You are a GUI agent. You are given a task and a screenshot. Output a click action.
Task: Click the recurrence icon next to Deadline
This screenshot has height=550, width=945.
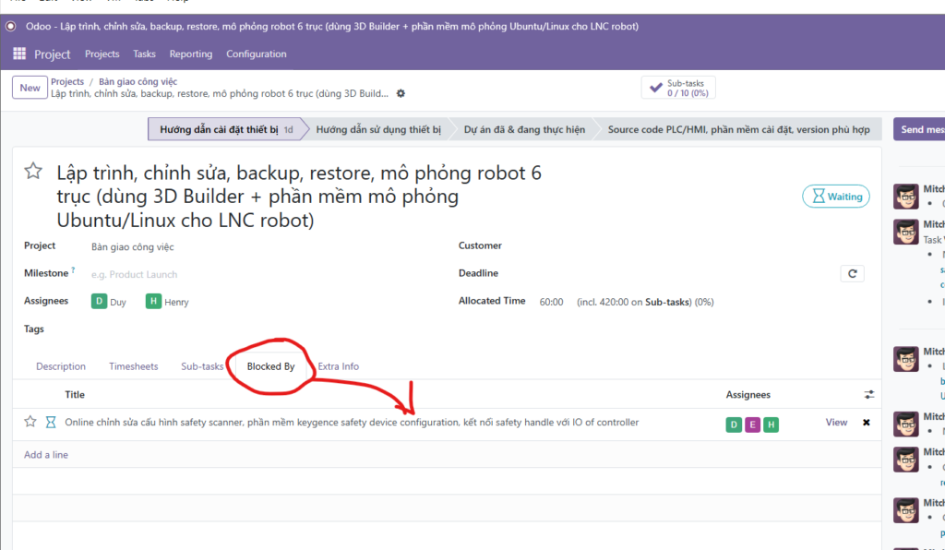[x=852, y=274]
